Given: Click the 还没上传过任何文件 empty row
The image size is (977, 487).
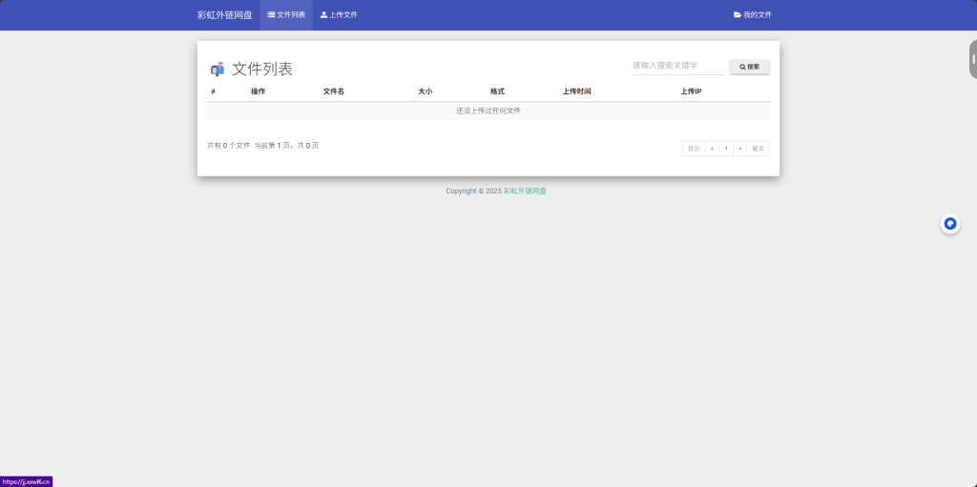Looking at the screenshot, I should [x=488, y=111].
